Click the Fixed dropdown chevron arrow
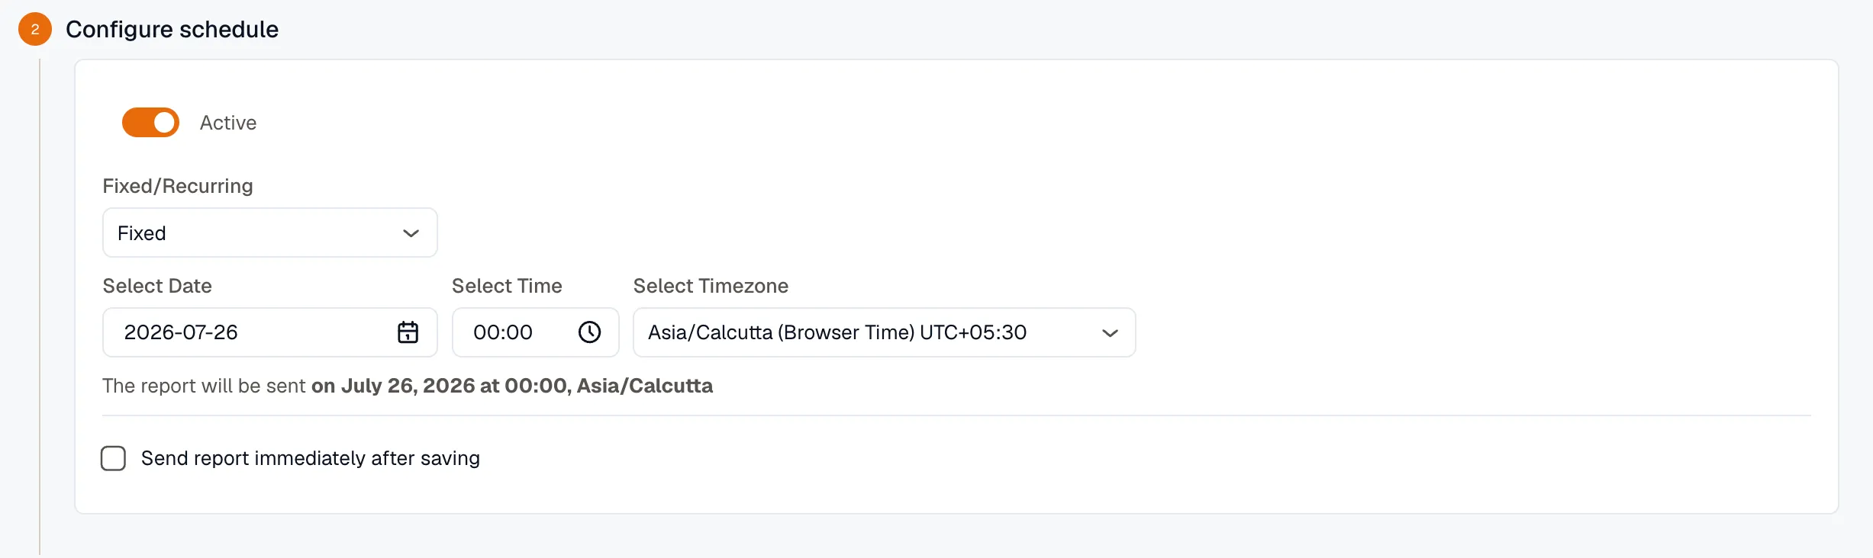Image resolution: width=1873 pixels, height=558 pixels. [x=411, y=233]
